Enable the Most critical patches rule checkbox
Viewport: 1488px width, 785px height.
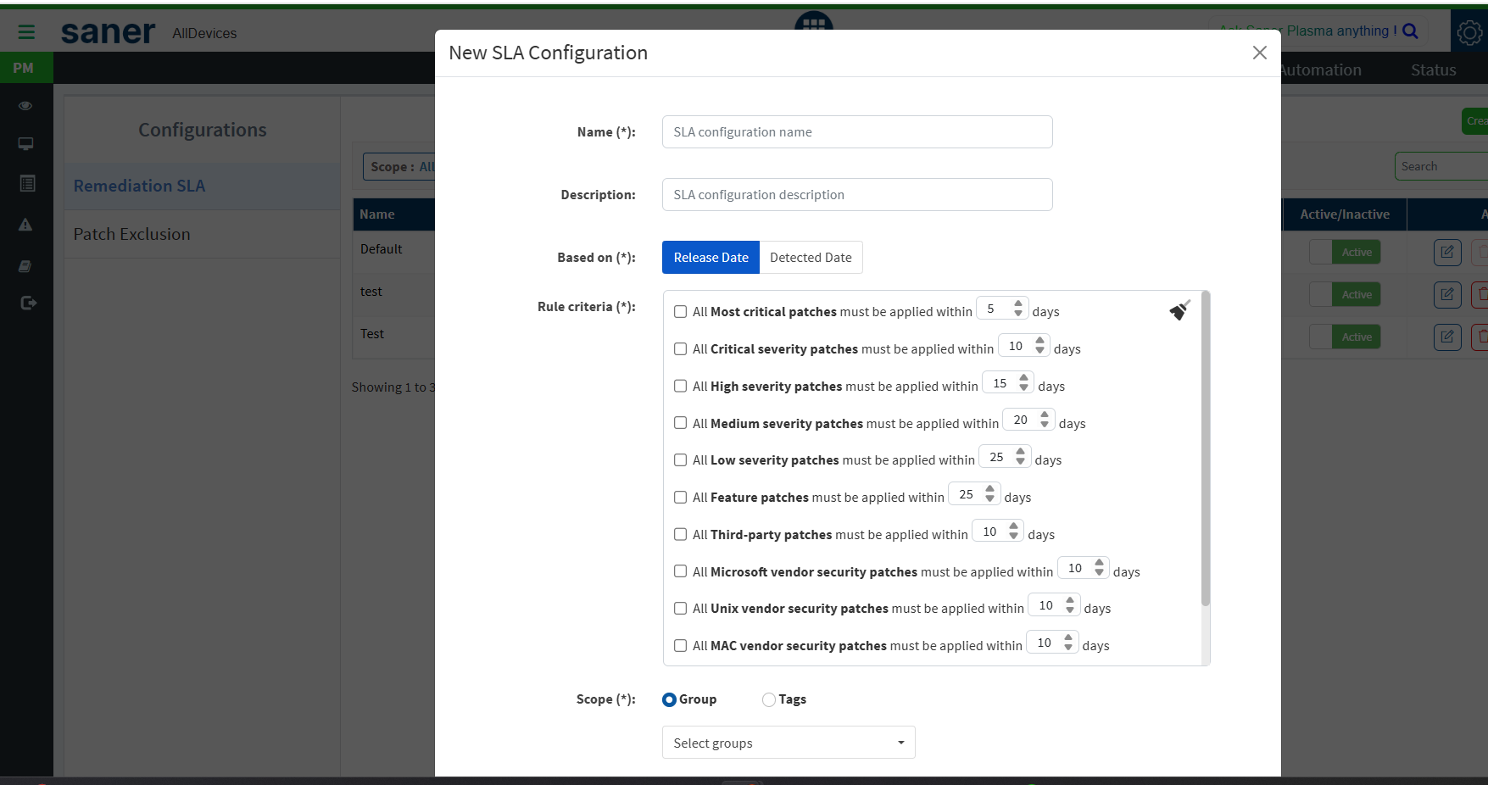coord(680,312)
